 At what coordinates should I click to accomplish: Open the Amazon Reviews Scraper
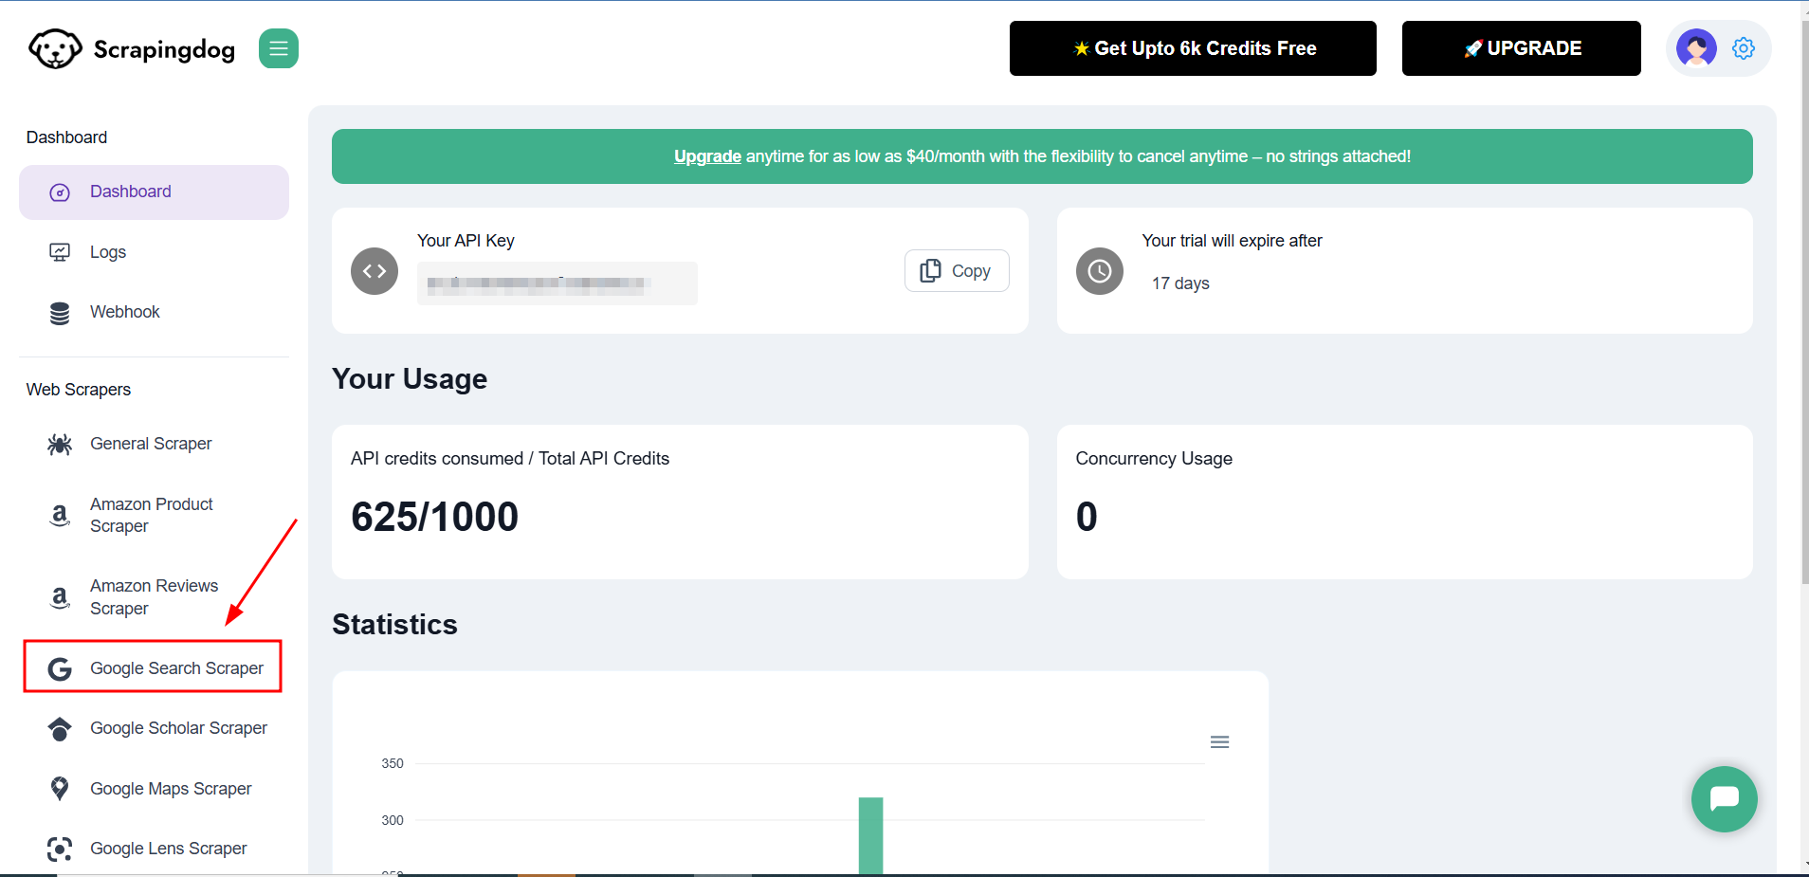(x=153, y=597)
